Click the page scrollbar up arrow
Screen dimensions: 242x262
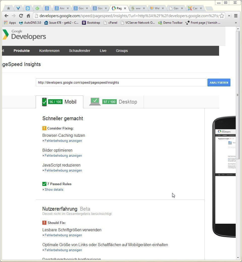[238, 29]
